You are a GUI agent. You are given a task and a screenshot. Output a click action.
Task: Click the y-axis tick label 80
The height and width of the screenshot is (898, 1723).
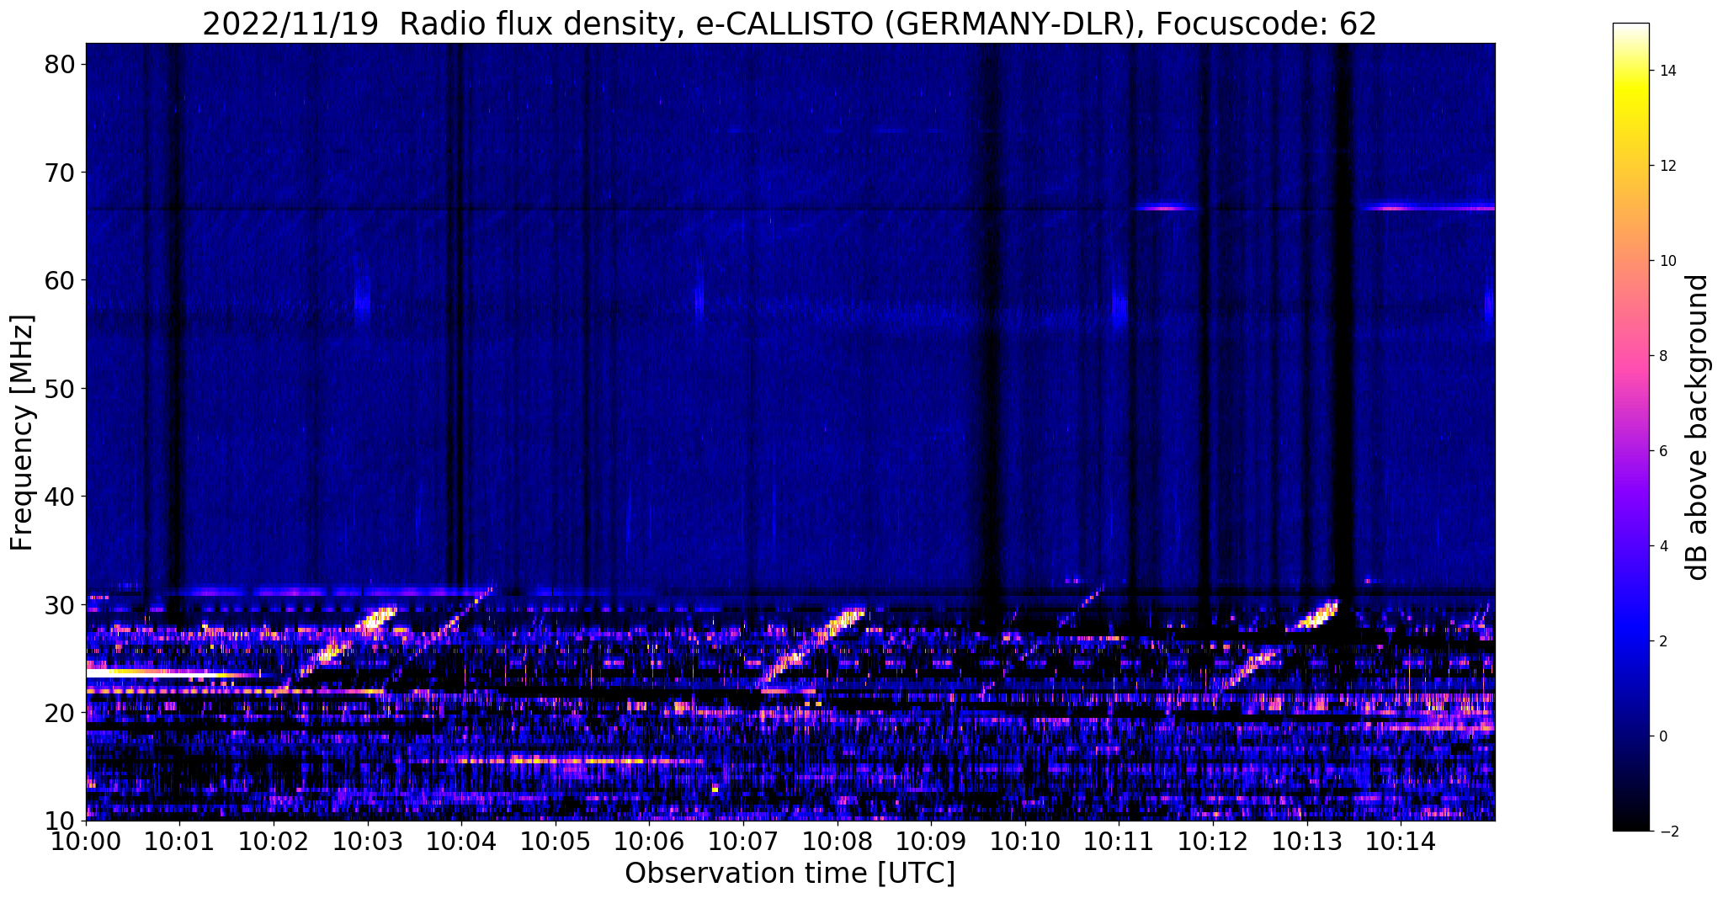[61, 65]
